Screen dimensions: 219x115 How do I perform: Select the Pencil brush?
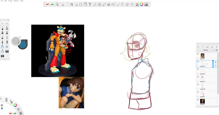click(x=2, y=28)
